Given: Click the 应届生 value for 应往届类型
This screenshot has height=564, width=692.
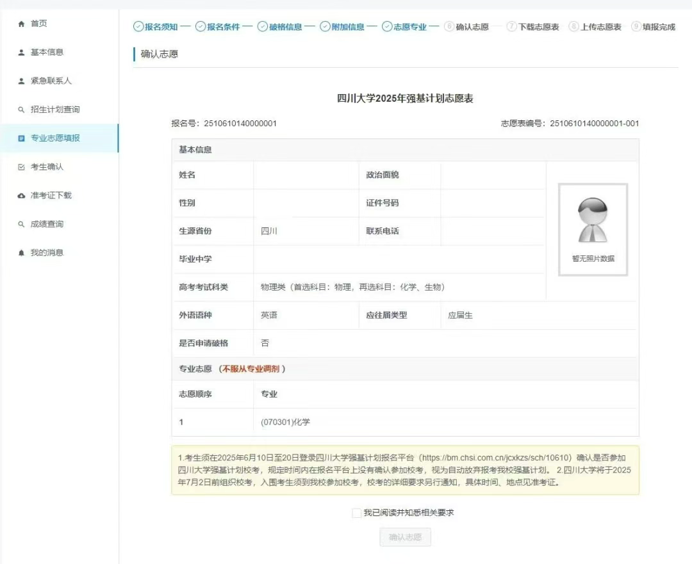Looking at the screenshot, I should 460,316.
